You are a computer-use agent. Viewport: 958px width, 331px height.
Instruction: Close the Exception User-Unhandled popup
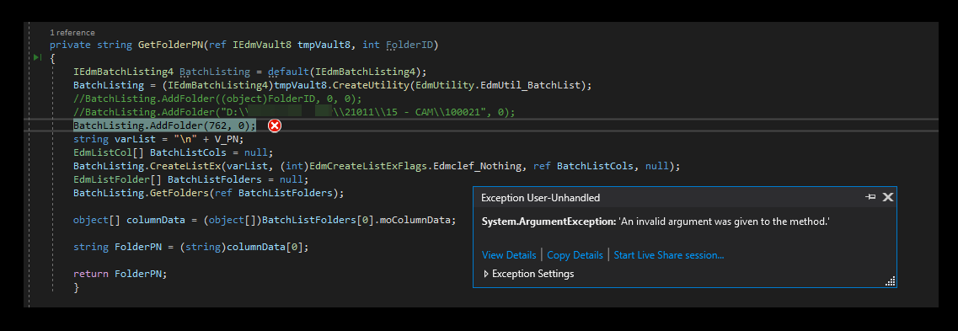[888, 196]
